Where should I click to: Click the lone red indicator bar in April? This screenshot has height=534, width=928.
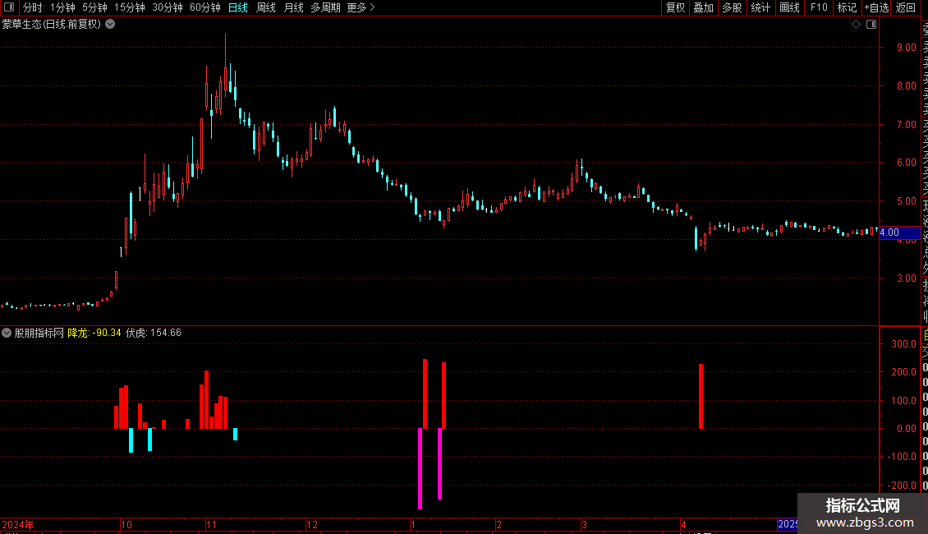(701, 396)
